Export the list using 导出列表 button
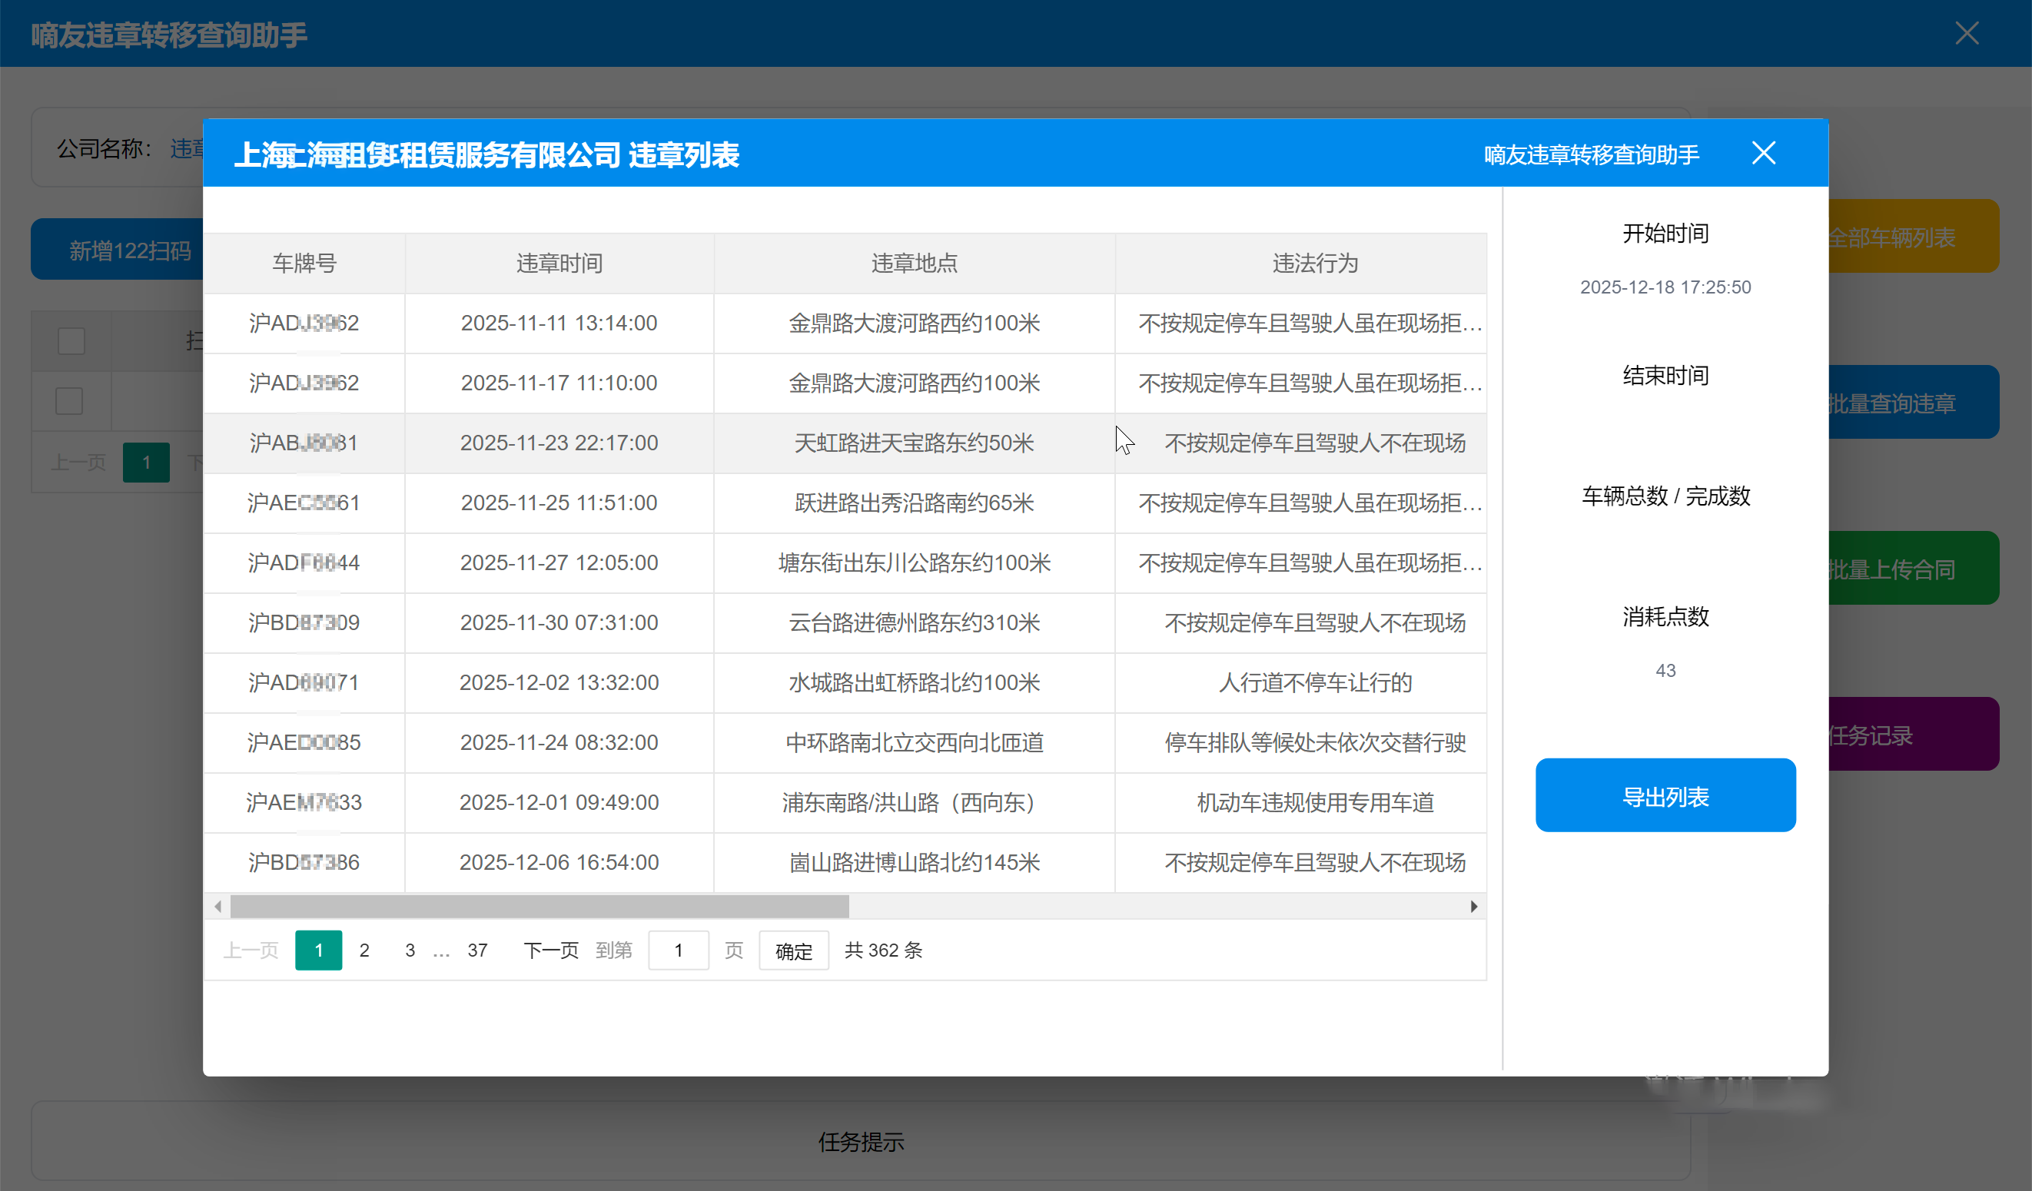 (1665, 795)
